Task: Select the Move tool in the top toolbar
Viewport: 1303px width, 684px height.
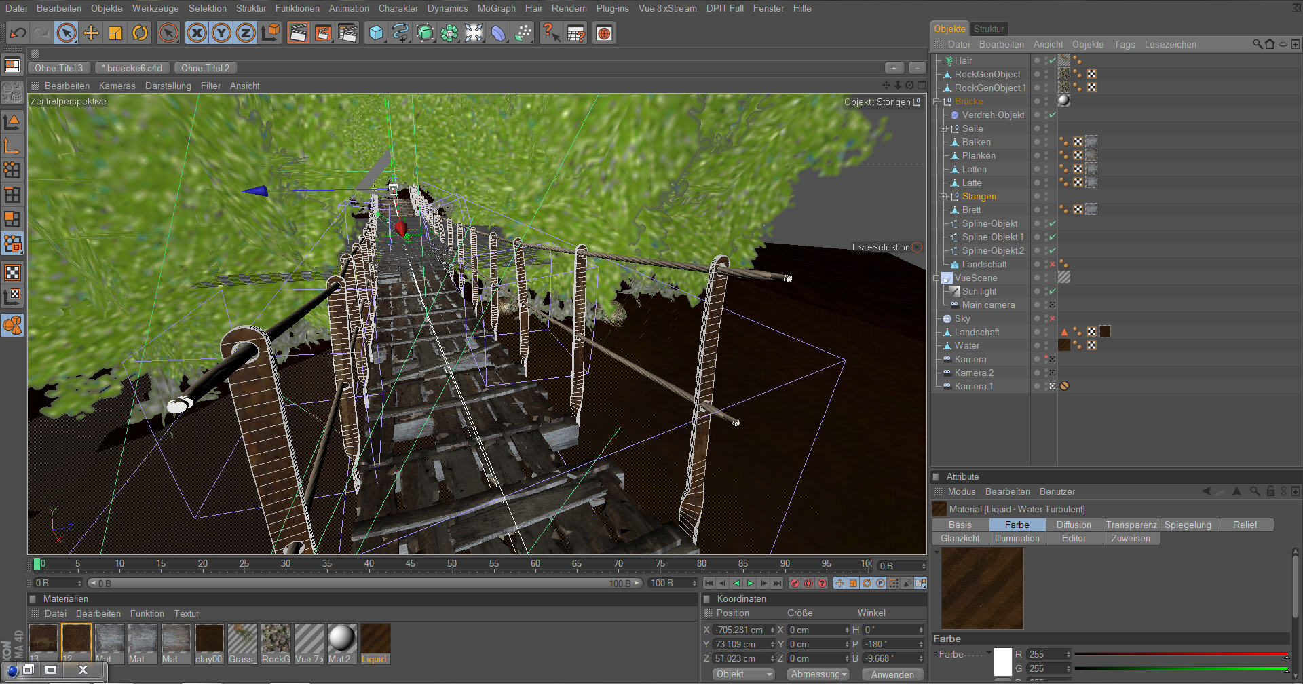Action: tap(91, 33)
